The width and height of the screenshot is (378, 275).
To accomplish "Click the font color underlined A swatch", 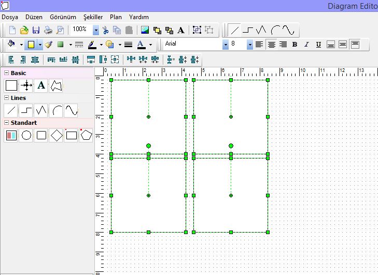I will (141, 45).
